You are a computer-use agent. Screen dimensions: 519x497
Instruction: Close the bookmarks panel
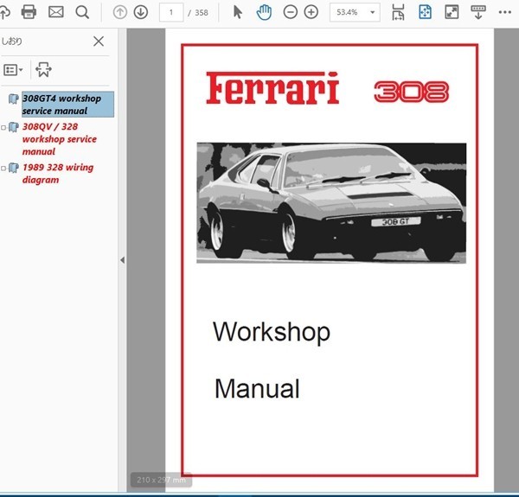[99, 41]
